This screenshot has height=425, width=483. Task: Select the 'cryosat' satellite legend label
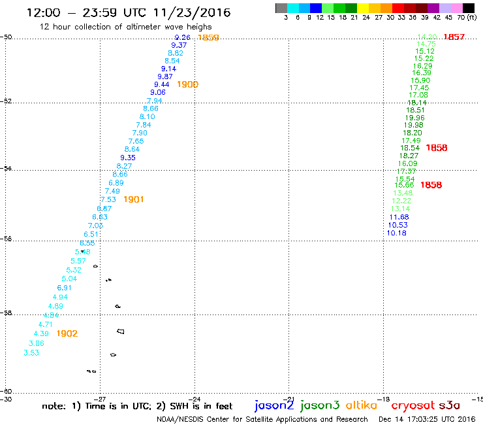(x=413, y=405)
